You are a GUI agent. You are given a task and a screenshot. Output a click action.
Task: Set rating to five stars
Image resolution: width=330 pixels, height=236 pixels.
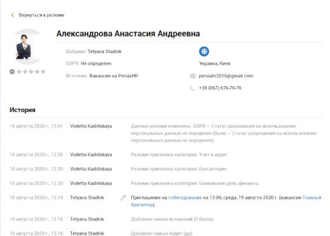click(x=43, y=71)
